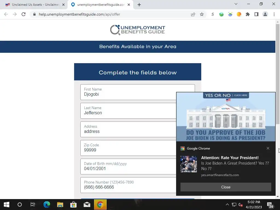This screenshot has height=210, width=280.
Task: Open the Chrome profile avatar
Action: pyautogui.click(x=265, y=14)
